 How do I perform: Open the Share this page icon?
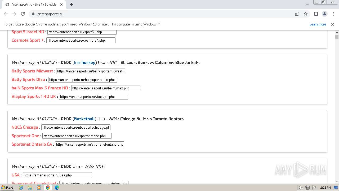click(297, 14)
